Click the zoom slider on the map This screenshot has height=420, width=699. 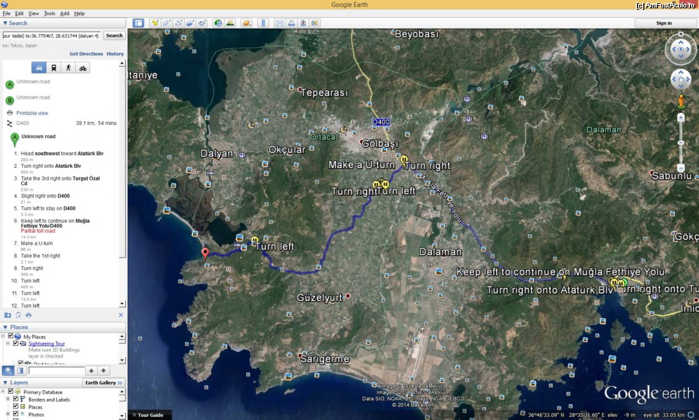681,143
